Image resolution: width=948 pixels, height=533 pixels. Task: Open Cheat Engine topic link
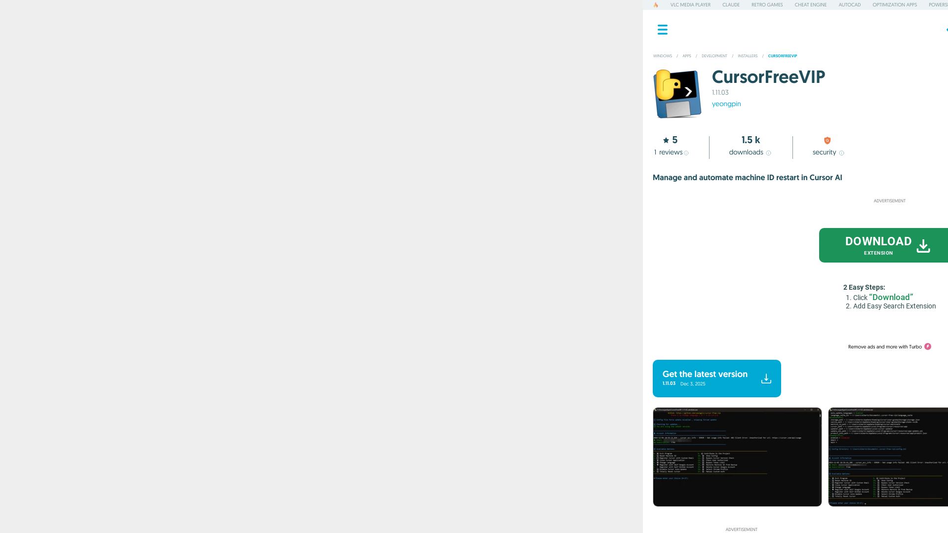pos(810,5)
